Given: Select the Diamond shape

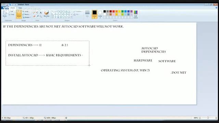Looking at the screenshot, I should 55,14.
